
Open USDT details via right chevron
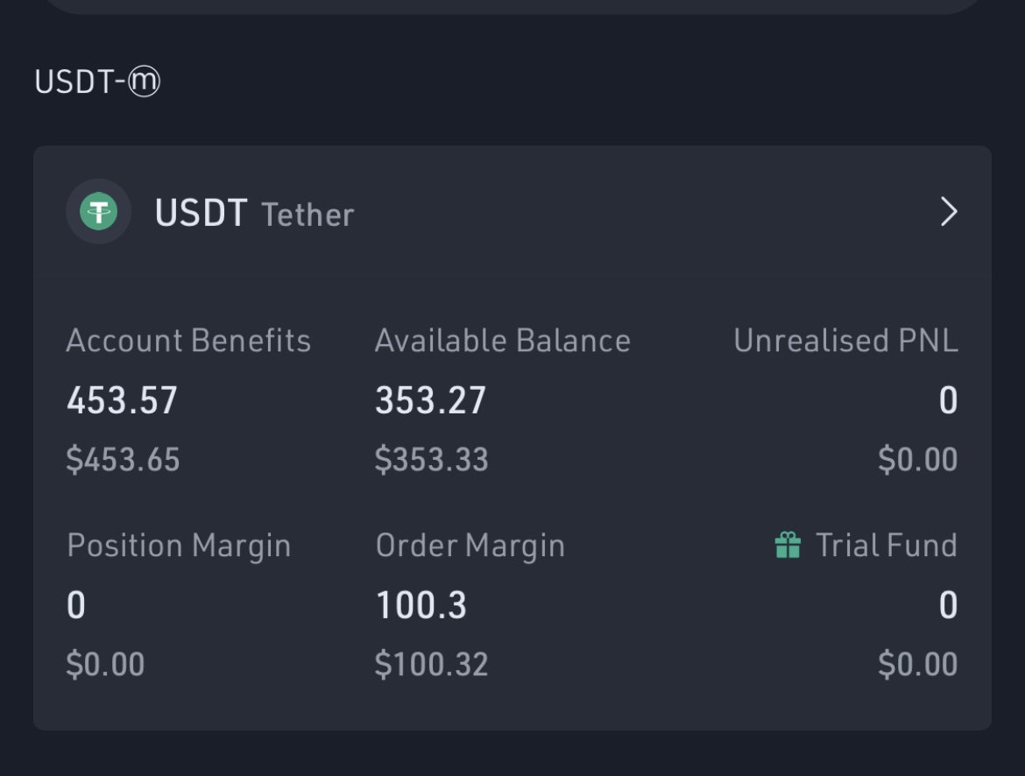click(949, 212)
